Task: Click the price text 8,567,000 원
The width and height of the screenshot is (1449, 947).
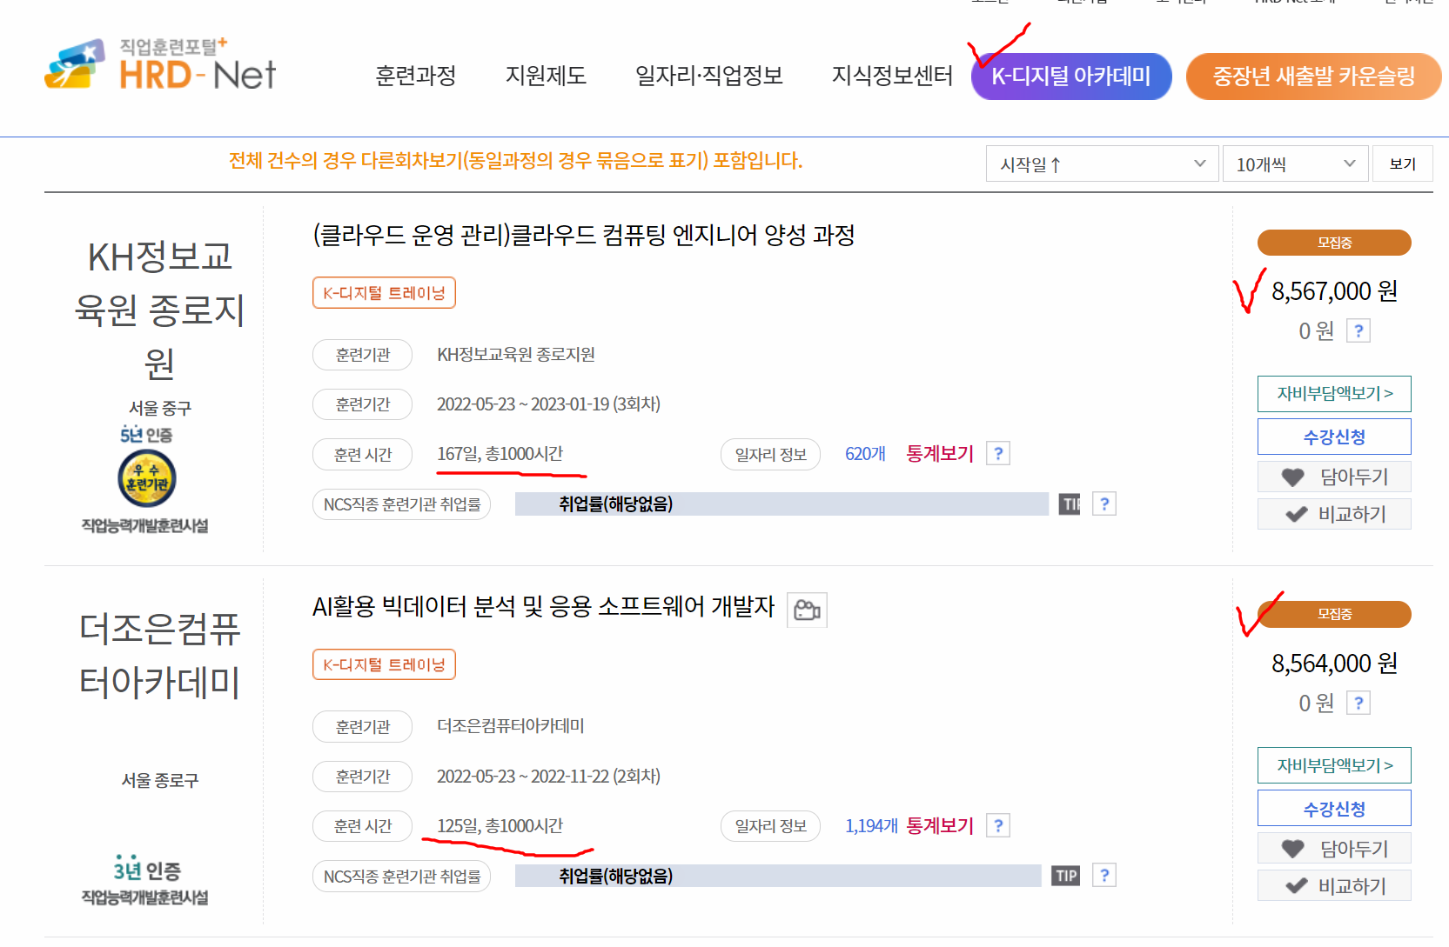Action: coord(1334,291)
